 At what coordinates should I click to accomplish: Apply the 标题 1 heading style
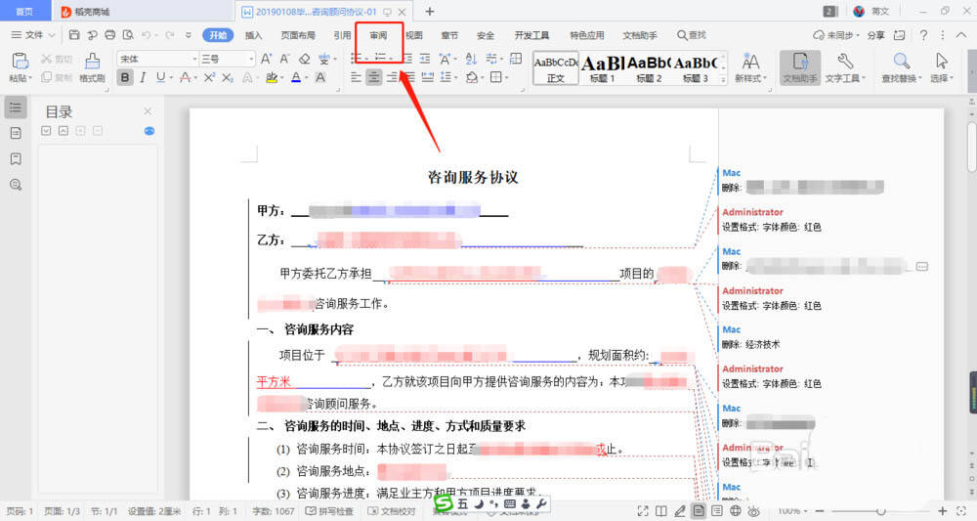click(x=601, y=67)
